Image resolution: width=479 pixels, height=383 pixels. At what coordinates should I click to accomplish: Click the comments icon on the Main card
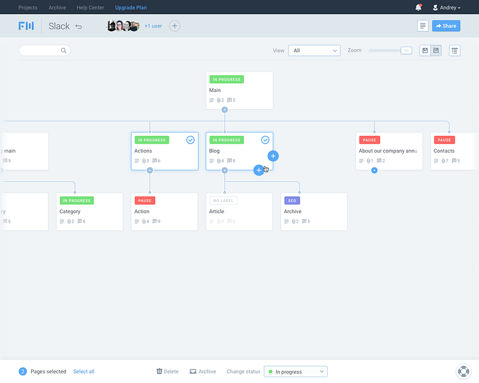tap(229, 100)
